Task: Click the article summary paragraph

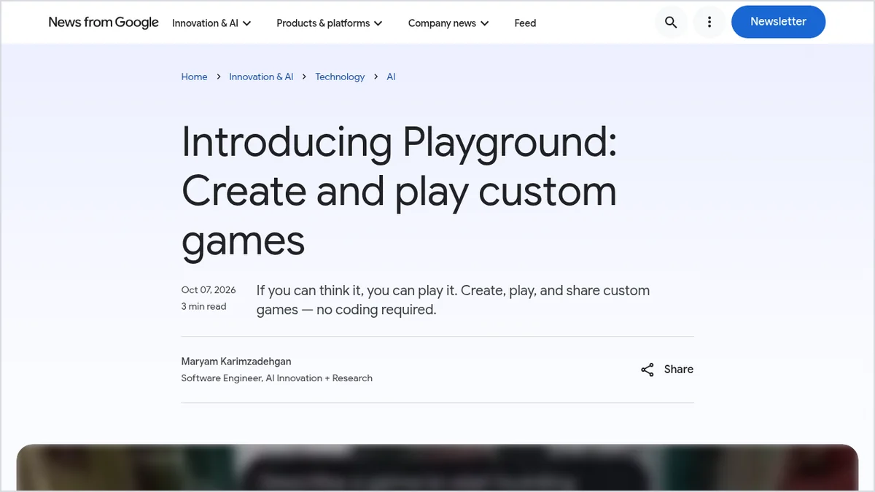Action: coord(453,300)
